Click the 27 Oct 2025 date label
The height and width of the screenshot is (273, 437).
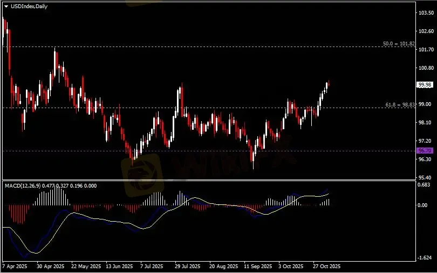[326, 267]
